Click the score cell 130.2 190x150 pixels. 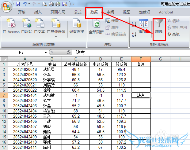click(x=121, y=147)
